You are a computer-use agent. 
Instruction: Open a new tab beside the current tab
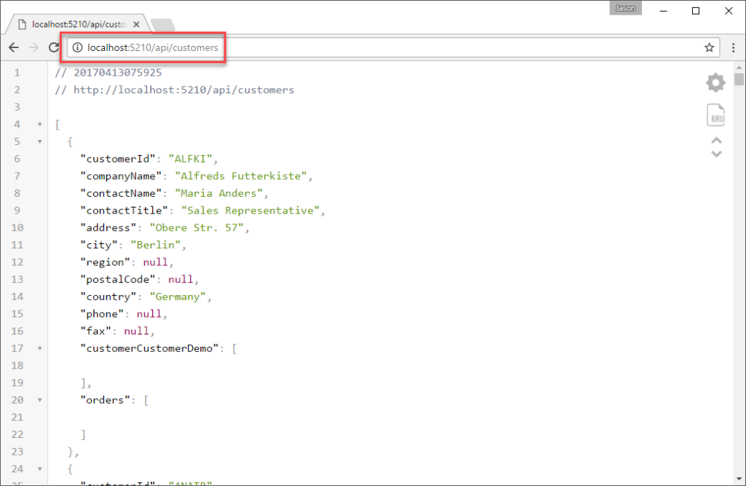pos(162,25)
